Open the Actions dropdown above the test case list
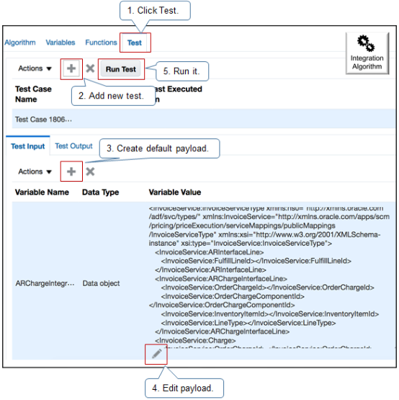 35,68
